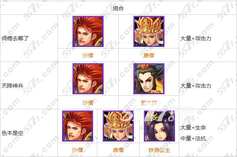This screenshot has width=237, height=157.
Task: Click 唐僧 portrait in 师傅去哪了 row
Action: tap(149, 31)
